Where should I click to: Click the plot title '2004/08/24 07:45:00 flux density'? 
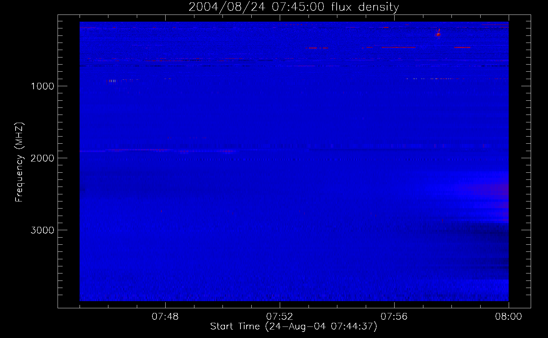[x=294, y=7]
